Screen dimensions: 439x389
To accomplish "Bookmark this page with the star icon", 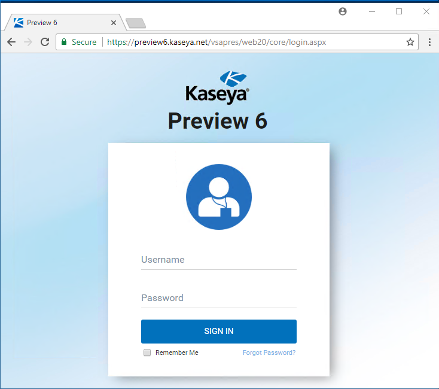I will (410, 42).
